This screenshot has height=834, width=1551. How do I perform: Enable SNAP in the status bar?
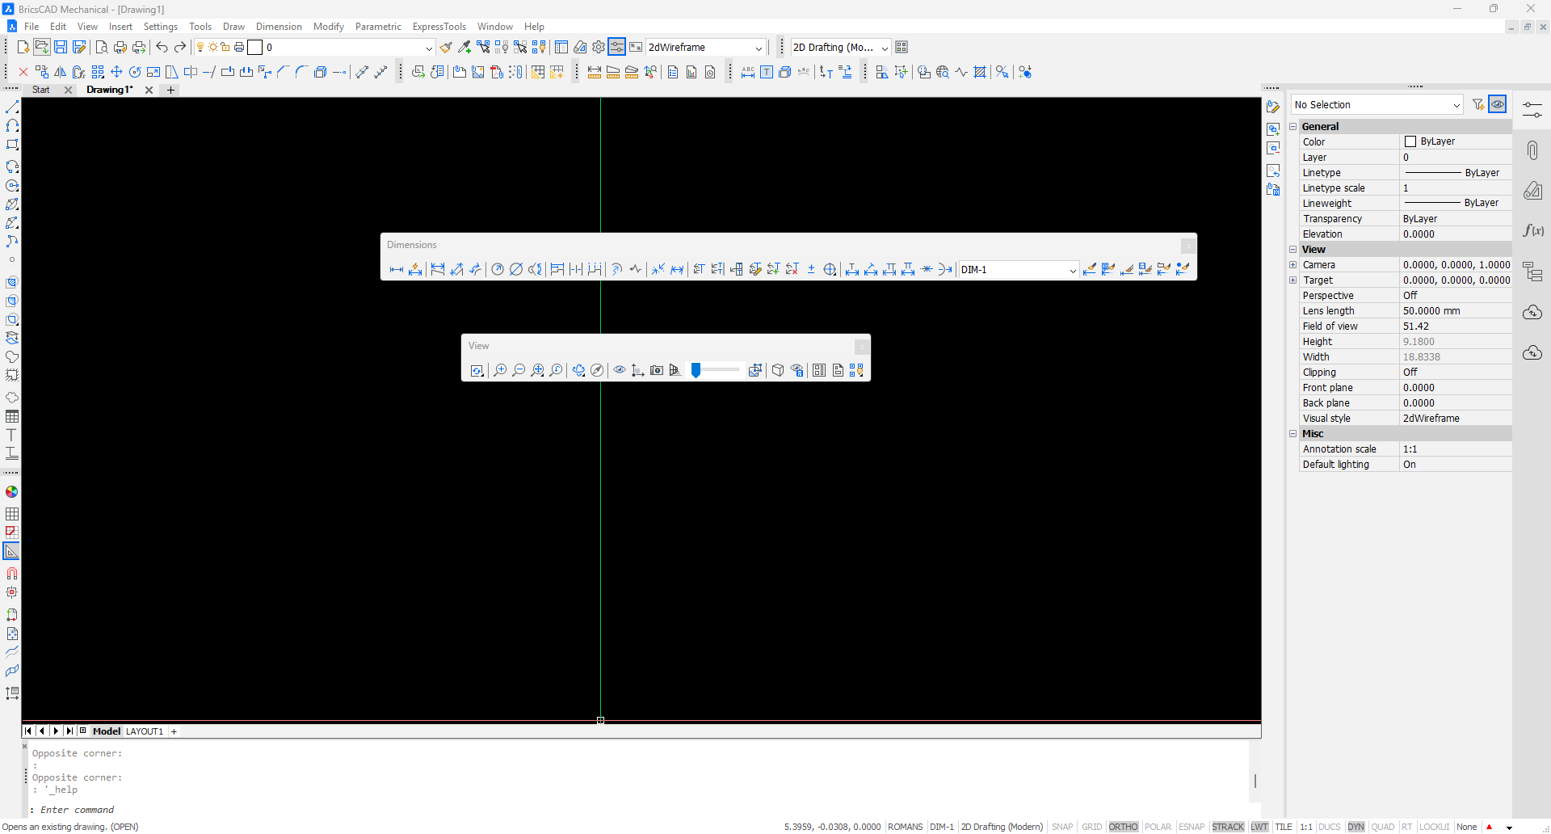point(1062,827)
